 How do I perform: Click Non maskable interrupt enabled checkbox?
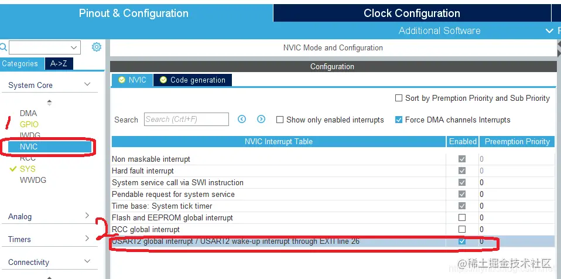pyautogui.click(x=462, y=159)
